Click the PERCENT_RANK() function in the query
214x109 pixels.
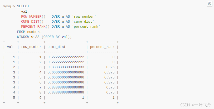click(x=35, y=27)
